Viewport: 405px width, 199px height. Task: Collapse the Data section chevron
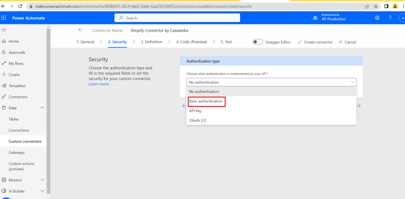tap(42, 108)
